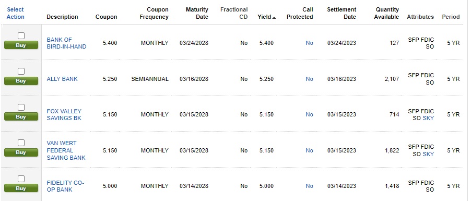
Task: Check the Ally Bank row checkbox
Action: click(x=21, y=72)
